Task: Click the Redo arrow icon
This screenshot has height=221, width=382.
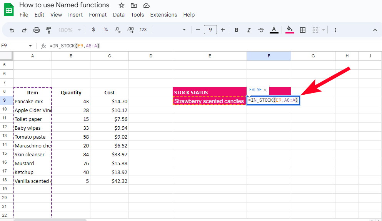Action: pos(24,30)
